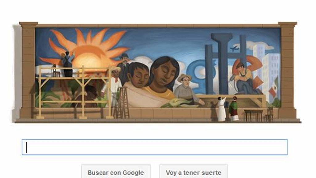Screen dimensions: 316x178
Task: Click the small airplane in the mural sky
Action: [x=234, y=48]
